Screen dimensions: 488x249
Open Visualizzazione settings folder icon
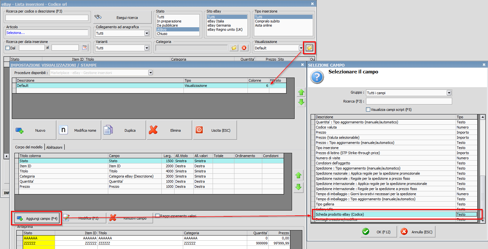pyautogui.click(x=309, y=48)
